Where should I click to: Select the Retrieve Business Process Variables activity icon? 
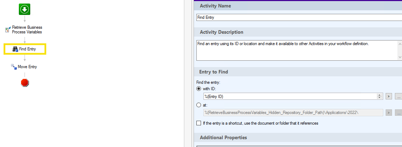pyautogui.click(x=7, y=29)
